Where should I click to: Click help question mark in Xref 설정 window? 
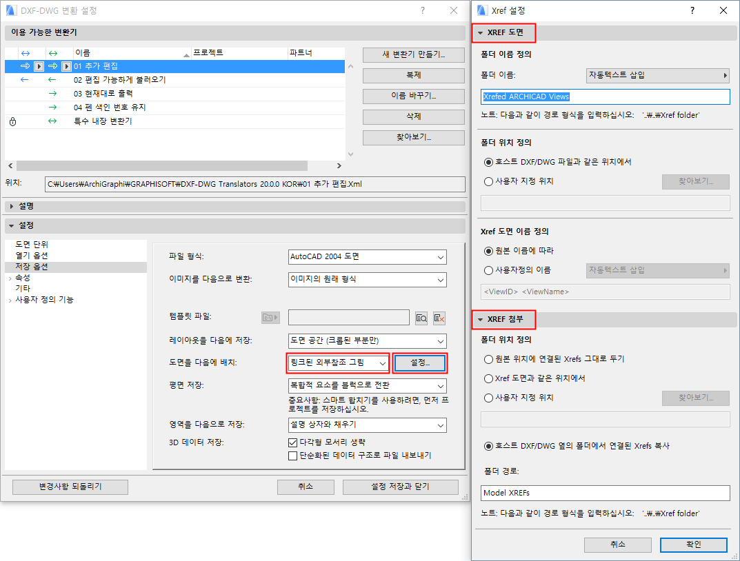click(x=692, y=10)
